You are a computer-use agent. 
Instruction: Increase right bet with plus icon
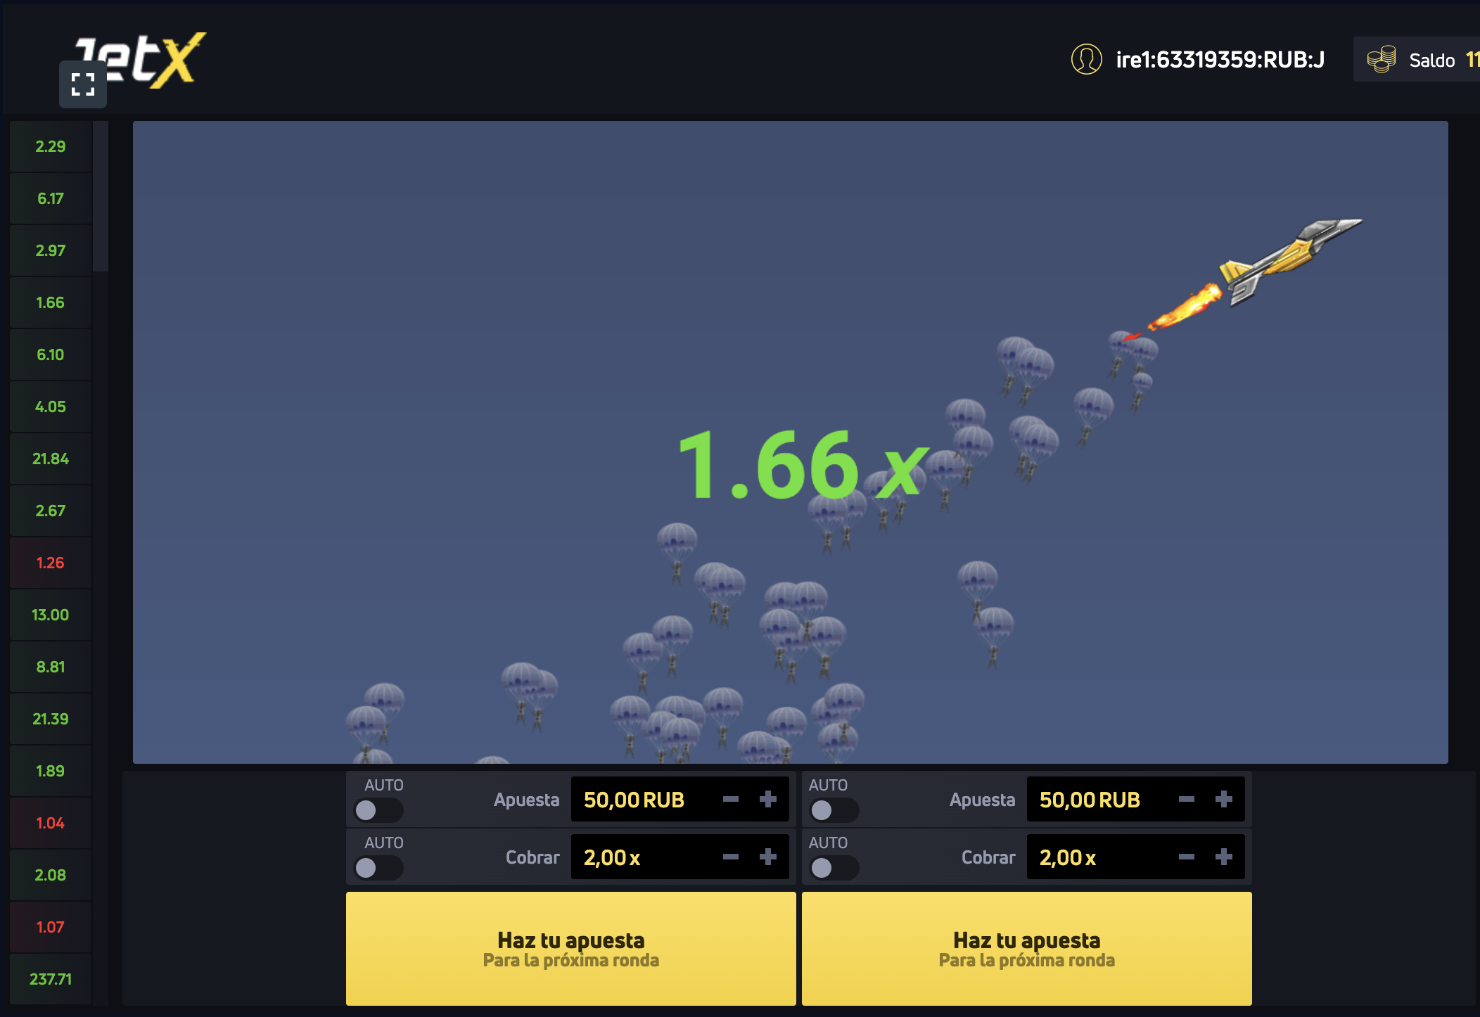(1224, 799)
